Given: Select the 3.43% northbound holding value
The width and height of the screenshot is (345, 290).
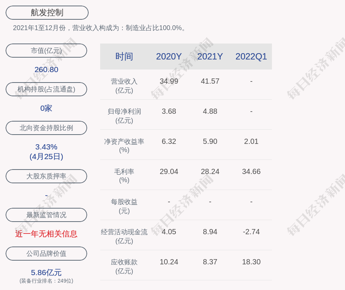Looking at the screenshot, I should (46, 147).
